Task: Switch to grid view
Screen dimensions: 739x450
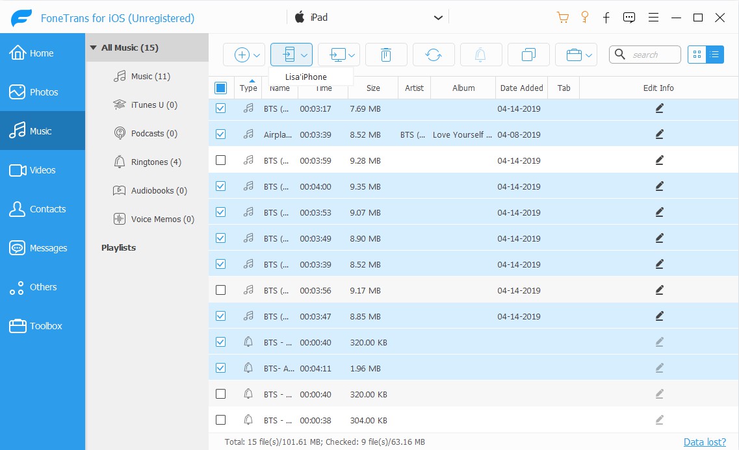Action: 697,55
